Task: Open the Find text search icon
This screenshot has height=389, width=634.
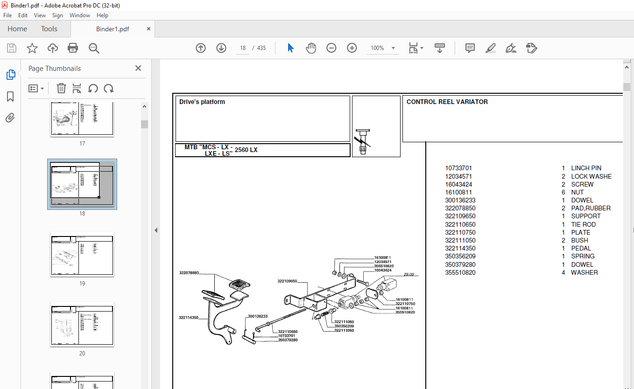Action: tap(94, 48)
